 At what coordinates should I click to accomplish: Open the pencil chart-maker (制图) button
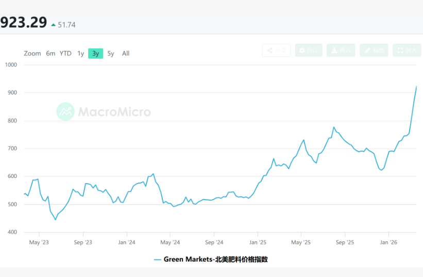tap(374, 50)
